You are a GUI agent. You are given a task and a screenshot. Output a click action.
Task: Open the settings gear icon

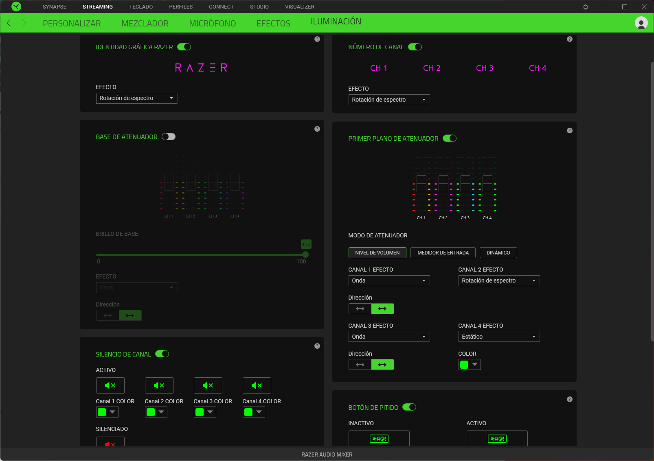(586, 7)
